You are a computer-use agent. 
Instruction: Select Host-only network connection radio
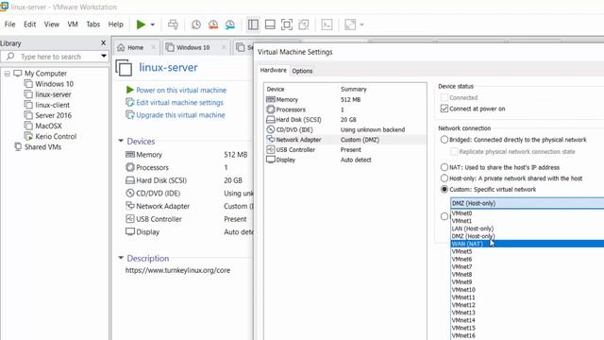click(x=445, y=178)
